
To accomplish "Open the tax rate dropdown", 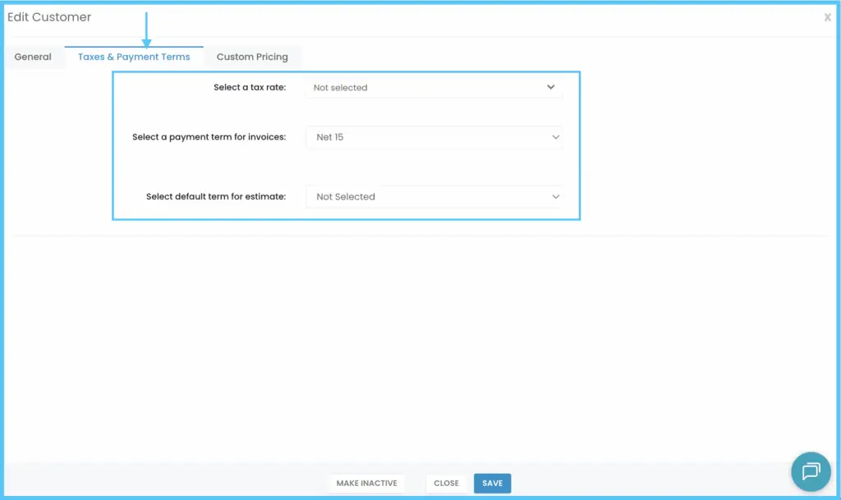I will (x=434, y=87).
